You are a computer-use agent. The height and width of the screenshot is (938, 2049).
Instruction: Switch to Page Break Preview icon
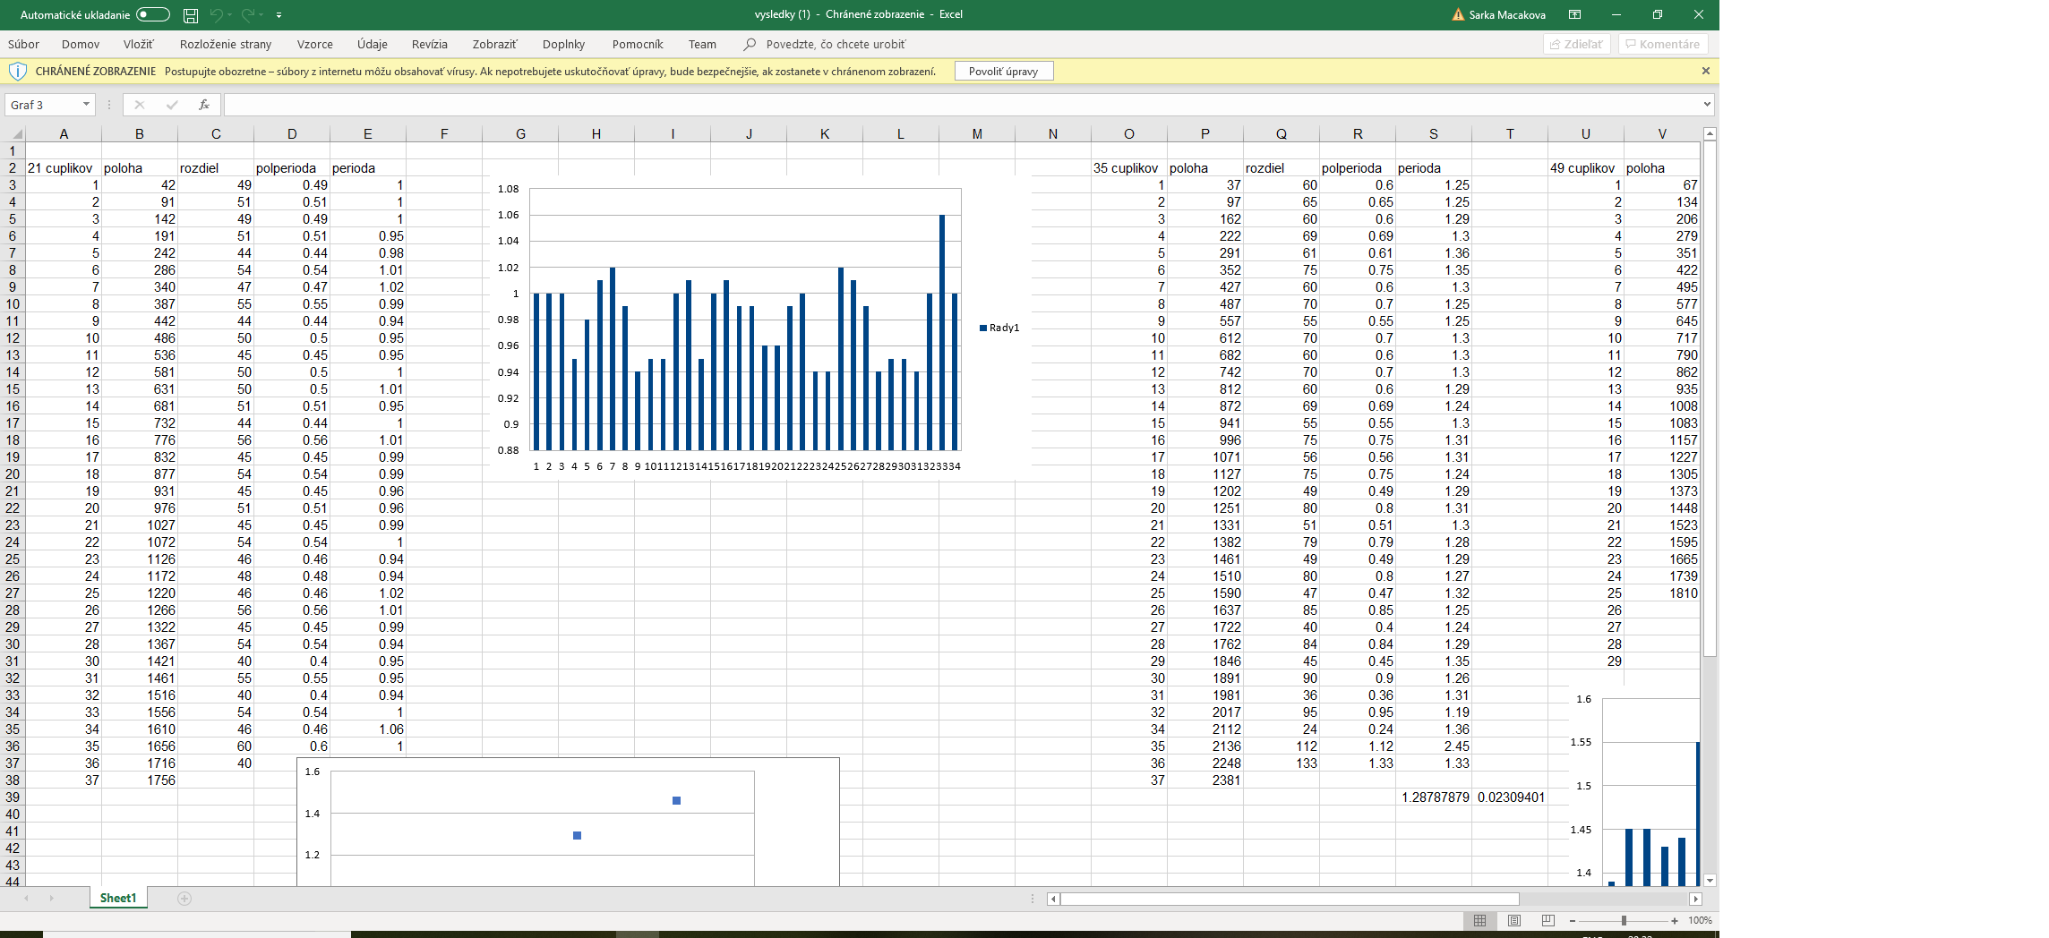pyautogui.click(x=1547, y=920)
